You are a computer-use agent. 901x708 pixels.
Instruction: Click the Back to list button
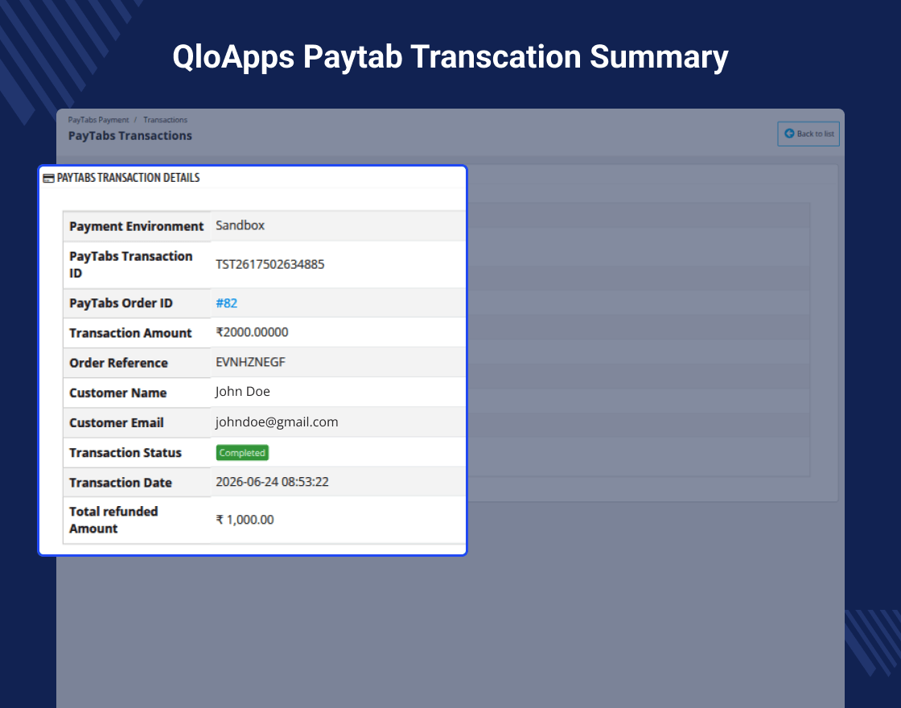point(808,134)
